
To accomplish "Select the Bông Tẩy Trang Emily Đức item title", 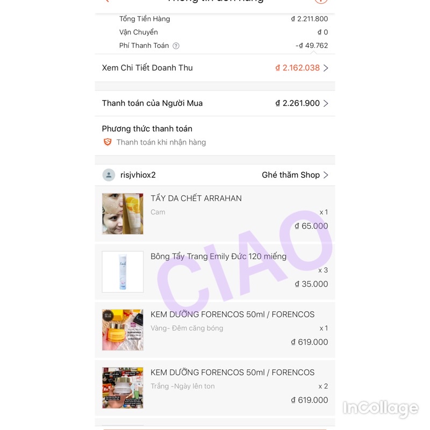I will (x=218, y=256).
